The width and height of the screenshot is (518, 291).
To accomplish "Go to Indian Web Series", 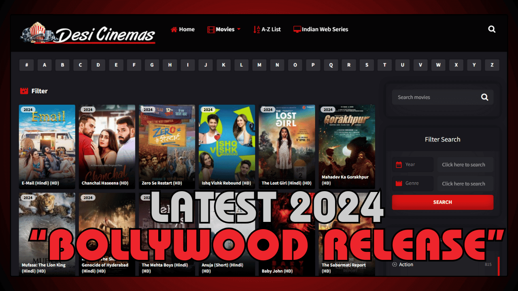I will point(321,29).
